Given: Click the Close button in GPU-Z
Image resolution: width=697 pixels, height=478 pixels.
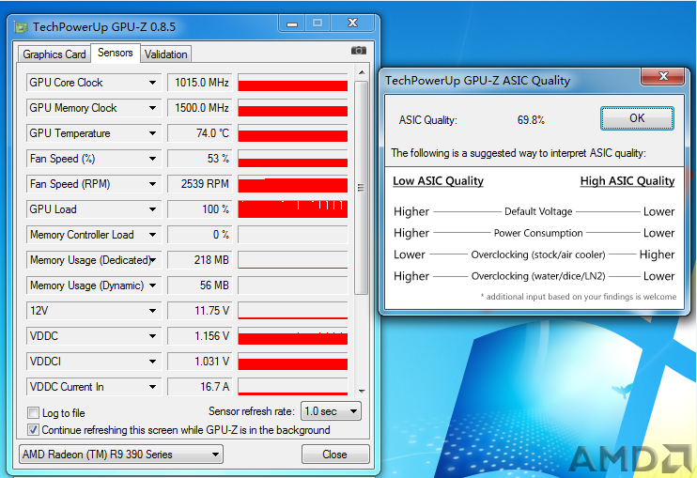Looking at the screenshot, I should [335, 455].
